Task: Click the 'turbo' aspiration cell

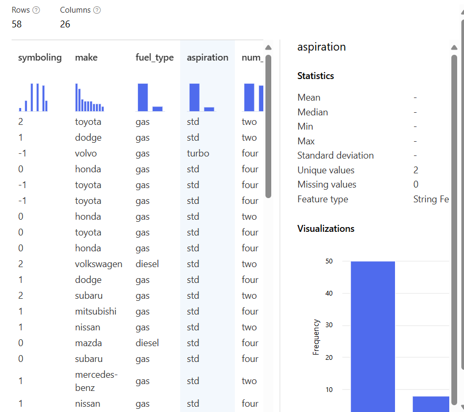Action: coord(198,153)
